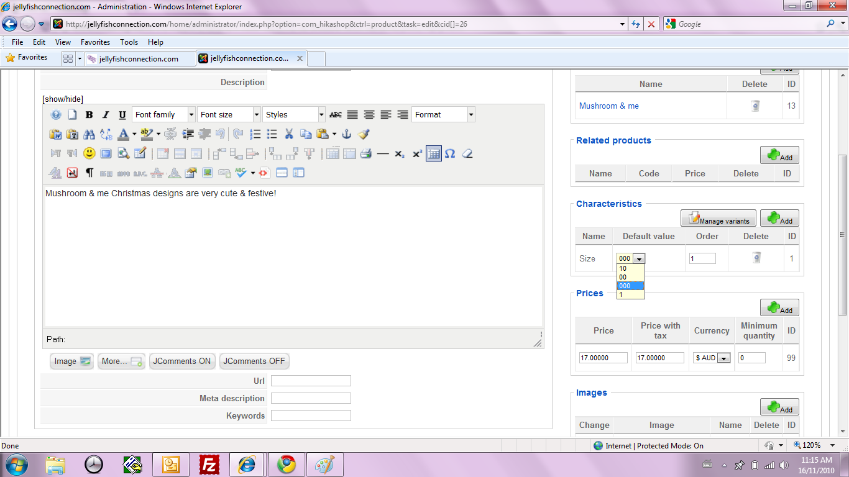Collapse the Size default value dropdown
This screenshot has height=477, width=849.
pyautogui.click(x=640, y=258)
